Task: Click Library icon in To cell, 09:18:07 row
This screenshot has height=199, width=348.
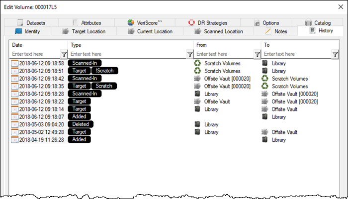Action: (265, 116)
